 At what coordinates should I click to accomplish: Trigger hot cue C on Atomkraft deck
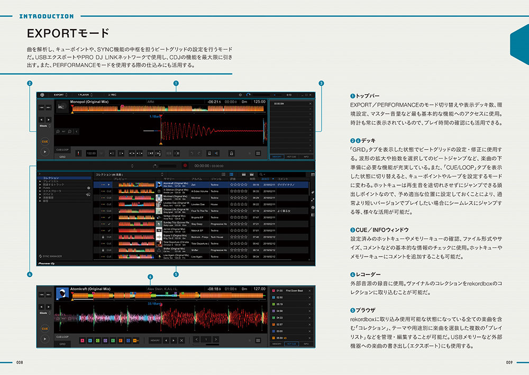click(97, 341)
